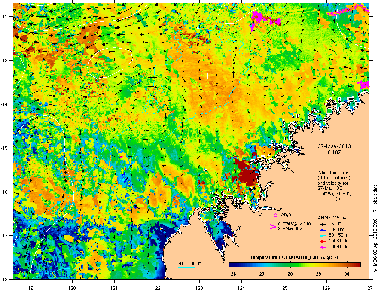Click the date label 27-May-2013

pos(334,146)
